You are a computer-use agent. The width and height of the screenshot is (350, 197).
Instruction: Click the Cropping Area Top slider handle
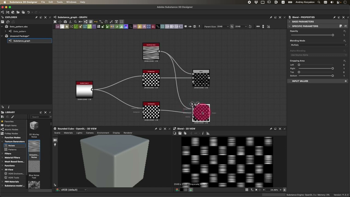pos(299,72)
